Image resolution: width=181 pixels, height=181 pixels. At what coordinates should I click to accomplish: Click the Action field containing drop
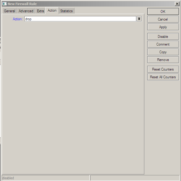80,19
